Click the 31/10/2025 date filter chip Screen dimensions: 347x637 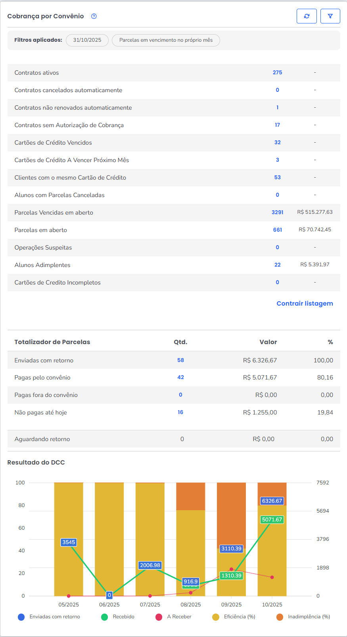point(87,40)
